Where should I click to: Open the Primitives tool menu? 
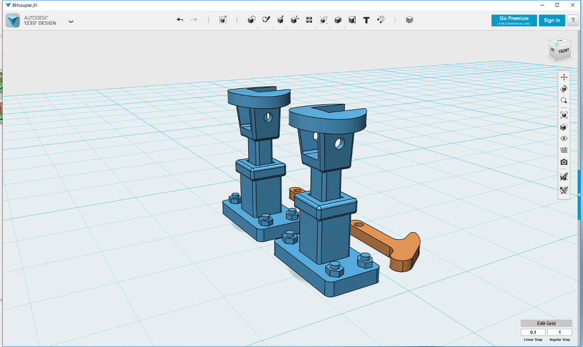click(x=251, y=20)
